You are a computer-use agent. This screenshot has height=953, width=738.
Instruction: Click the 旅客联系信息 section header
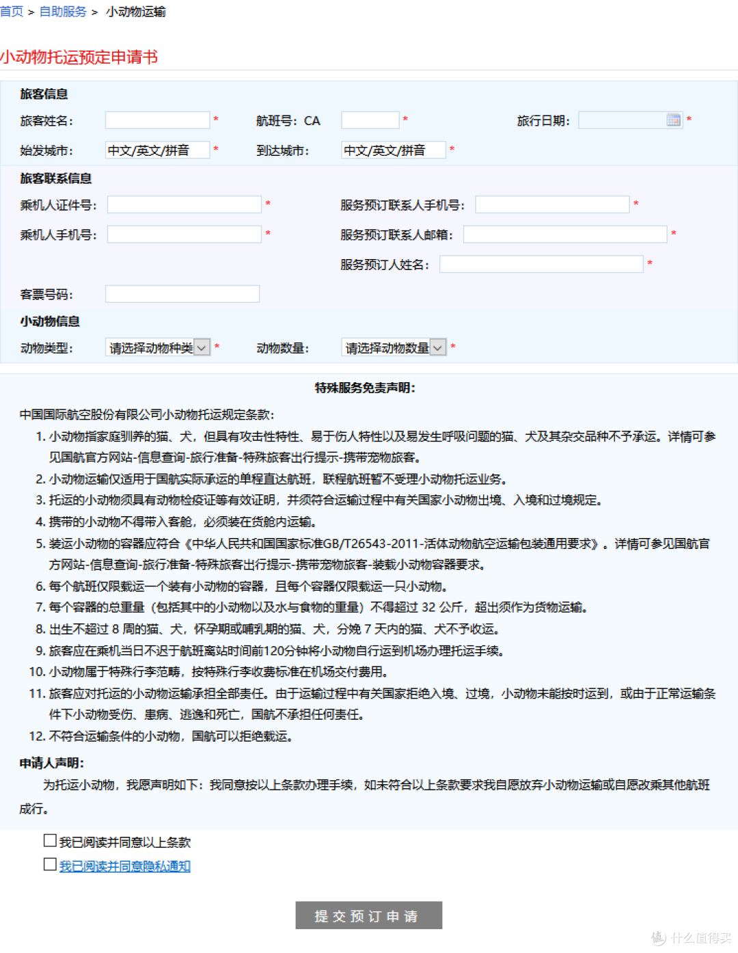point(56,178)
